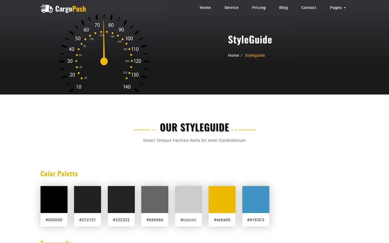The height and width of the screenshot is (243, 389).
Task: Select the #222222 color swatch
Action: pyautogui.click(x=121, y=200)
